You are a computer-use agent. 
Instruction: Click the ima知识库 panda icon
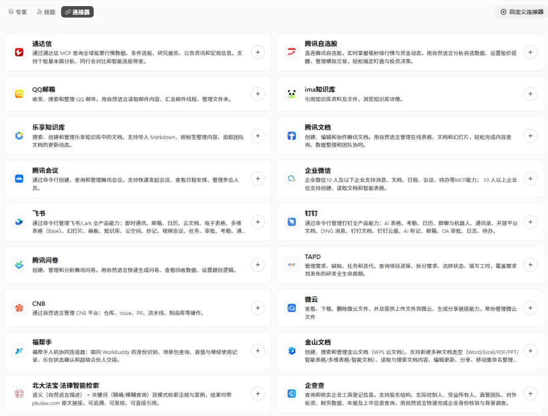tap(291, 94)
